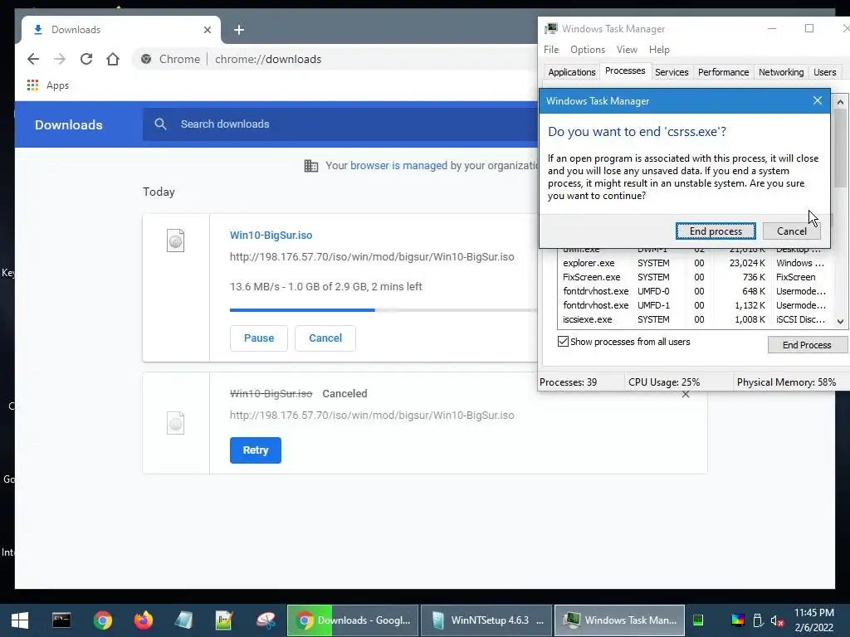This screenshot has width=850, height=637.
Task: Switch to Downloads - Google Chrome taskbar button
Action: click(x=353, y=620)
